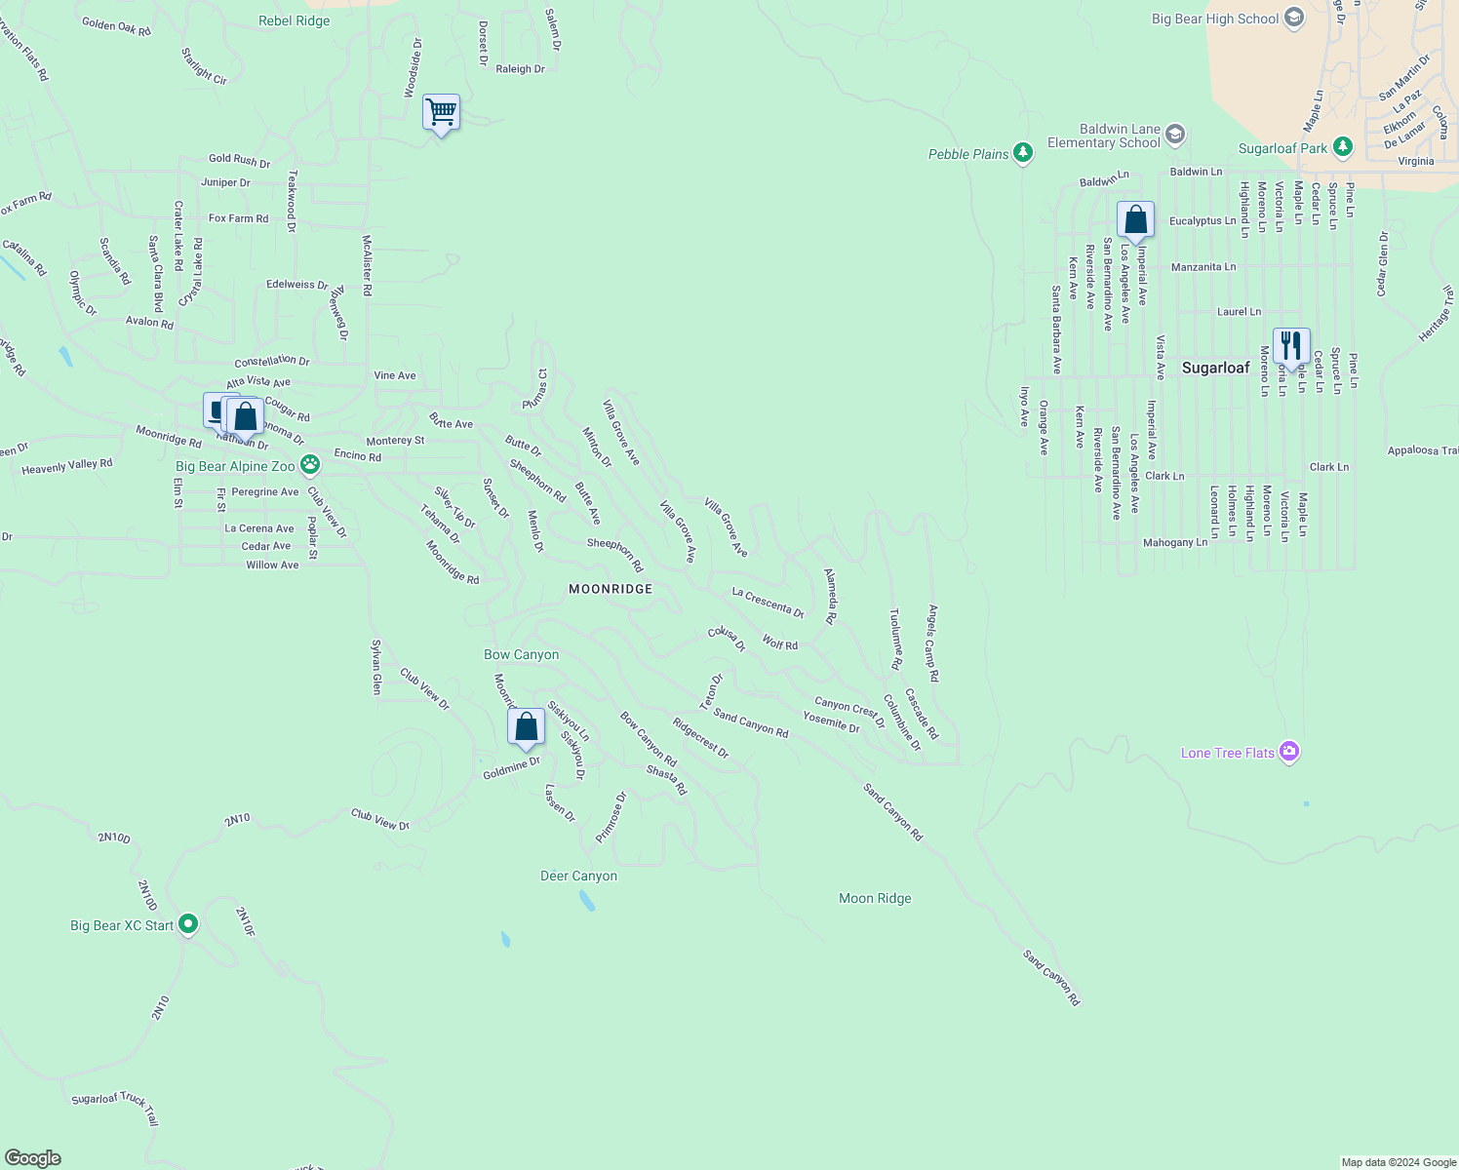Click the Sugarloaf place name label
The image size is (1459, 1170).
(1214, 368)
